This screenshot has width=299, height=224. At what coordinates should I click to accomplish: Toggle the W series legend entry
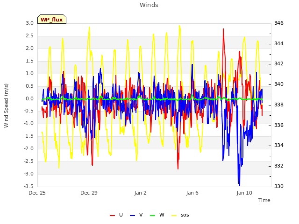pyautogui.click(x=157, y=215)
